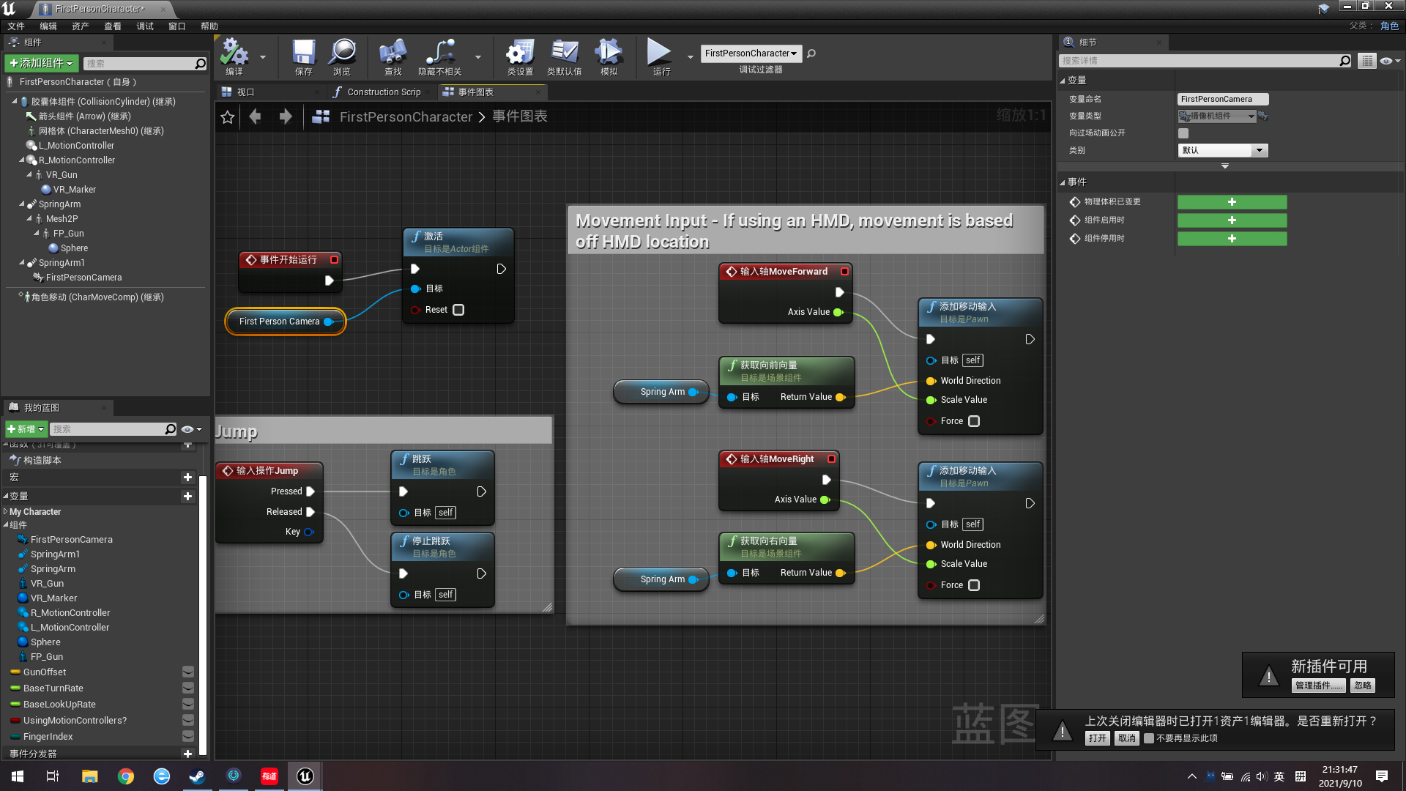This screenshot has width=1406, height=791.
Task: Expand the Play options dropdown arrow
Action: pyautogui.click(x=690, y=56)
